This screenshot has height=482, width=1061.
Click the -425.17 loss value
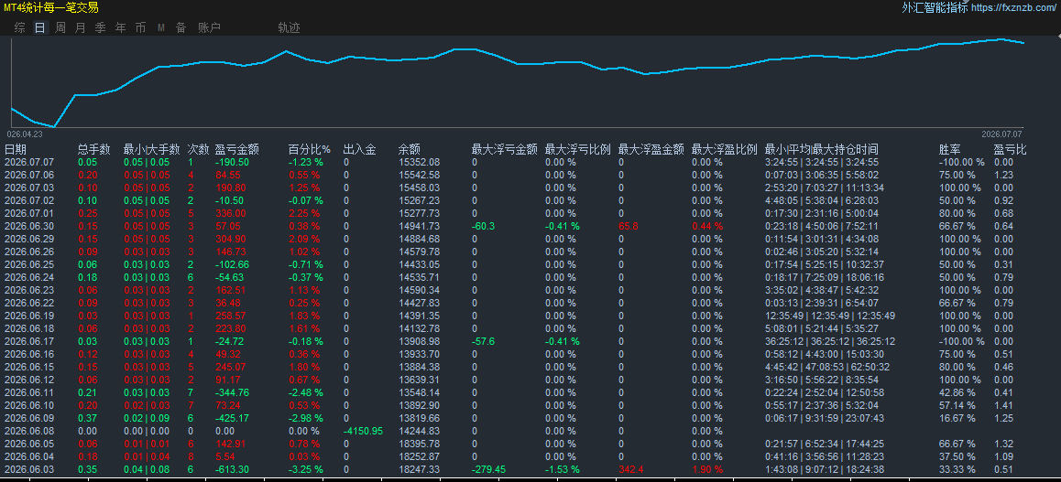(x=232, y=418)
